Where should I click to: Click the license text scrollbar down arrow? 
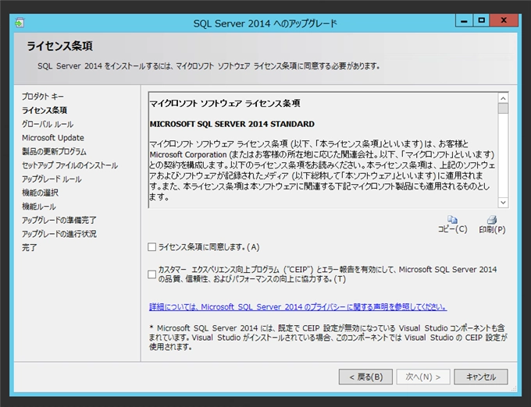pyautogui.click(x=503, y=203)
